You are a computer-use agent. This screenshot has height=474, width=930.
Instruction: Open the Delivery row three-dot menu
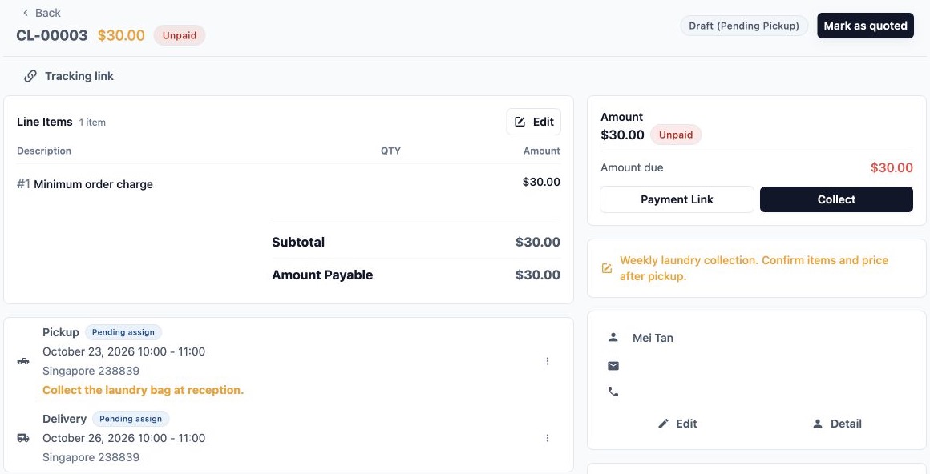click(x=548, y=439)
